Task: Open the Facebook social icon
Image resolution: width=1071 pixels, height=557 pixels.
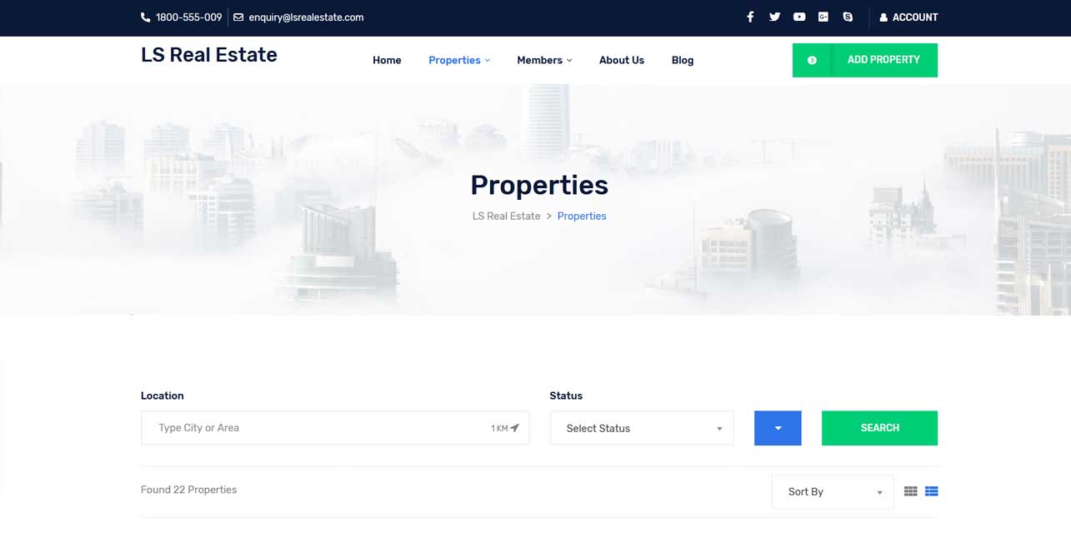Action: (750, 17)
